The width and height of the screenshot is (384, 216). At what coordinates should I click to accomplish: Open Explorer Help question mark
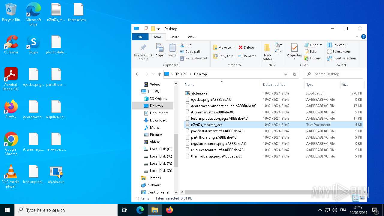pos(363,37)
